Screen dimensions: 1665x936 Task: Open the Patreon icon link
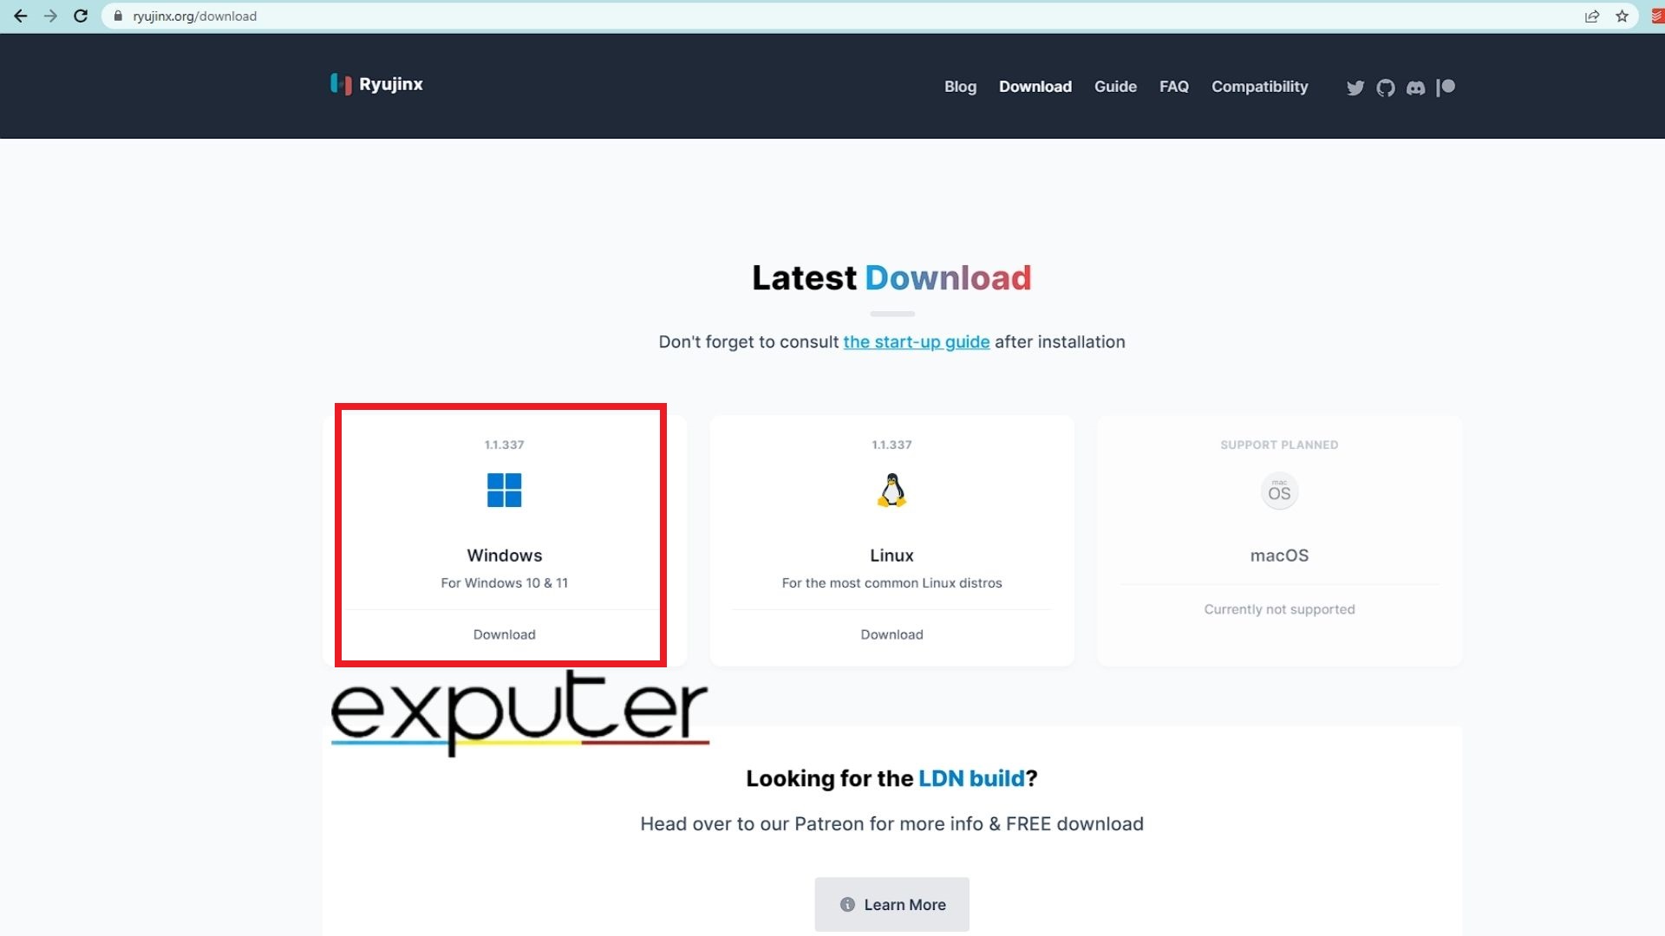click(1446, 88)
